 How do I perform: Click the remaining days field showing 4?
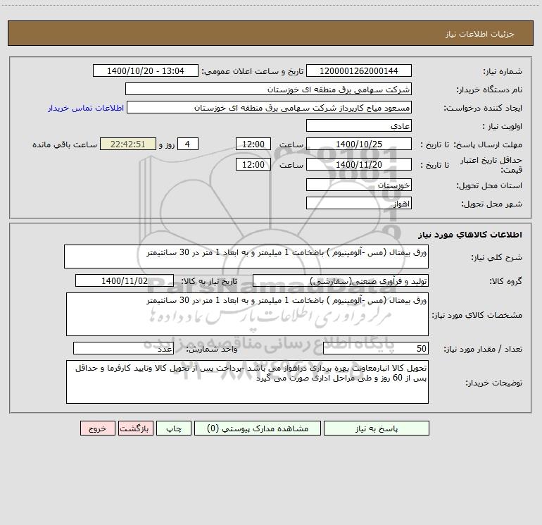pos(188,144)
